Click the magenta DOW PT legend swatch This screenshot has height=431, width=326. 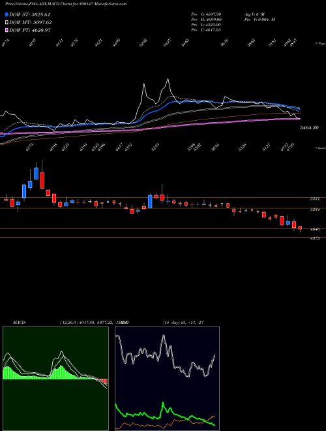[7, 31]
